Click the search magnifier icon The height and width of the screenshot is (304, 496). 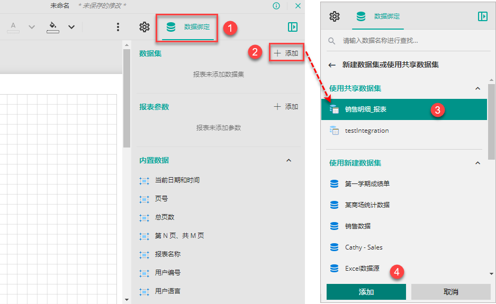click(331, 41)
